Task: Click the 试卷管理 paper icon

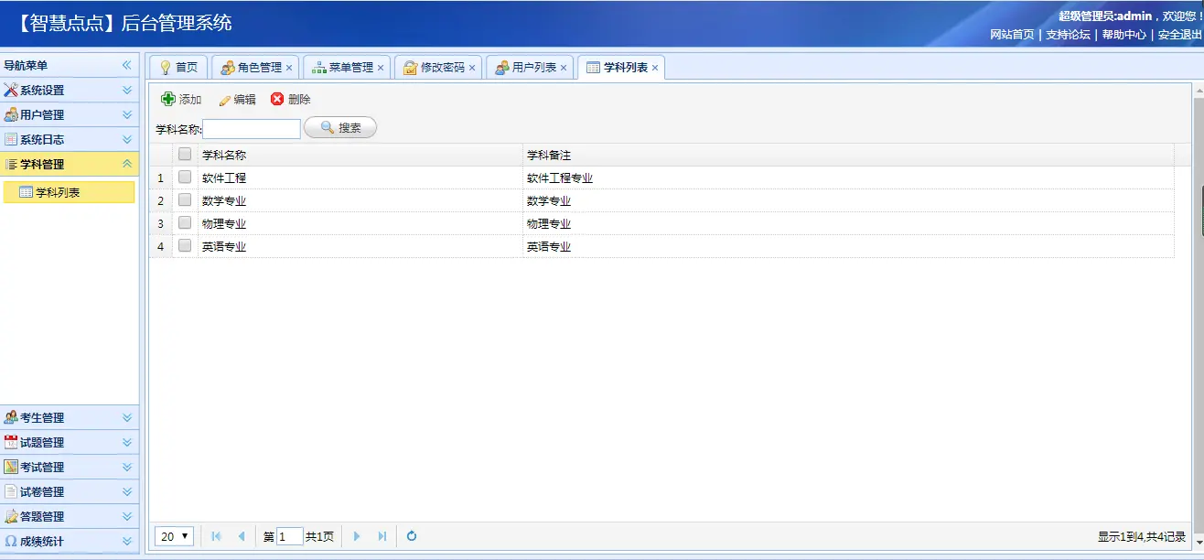Action: [x=11, y=492]
